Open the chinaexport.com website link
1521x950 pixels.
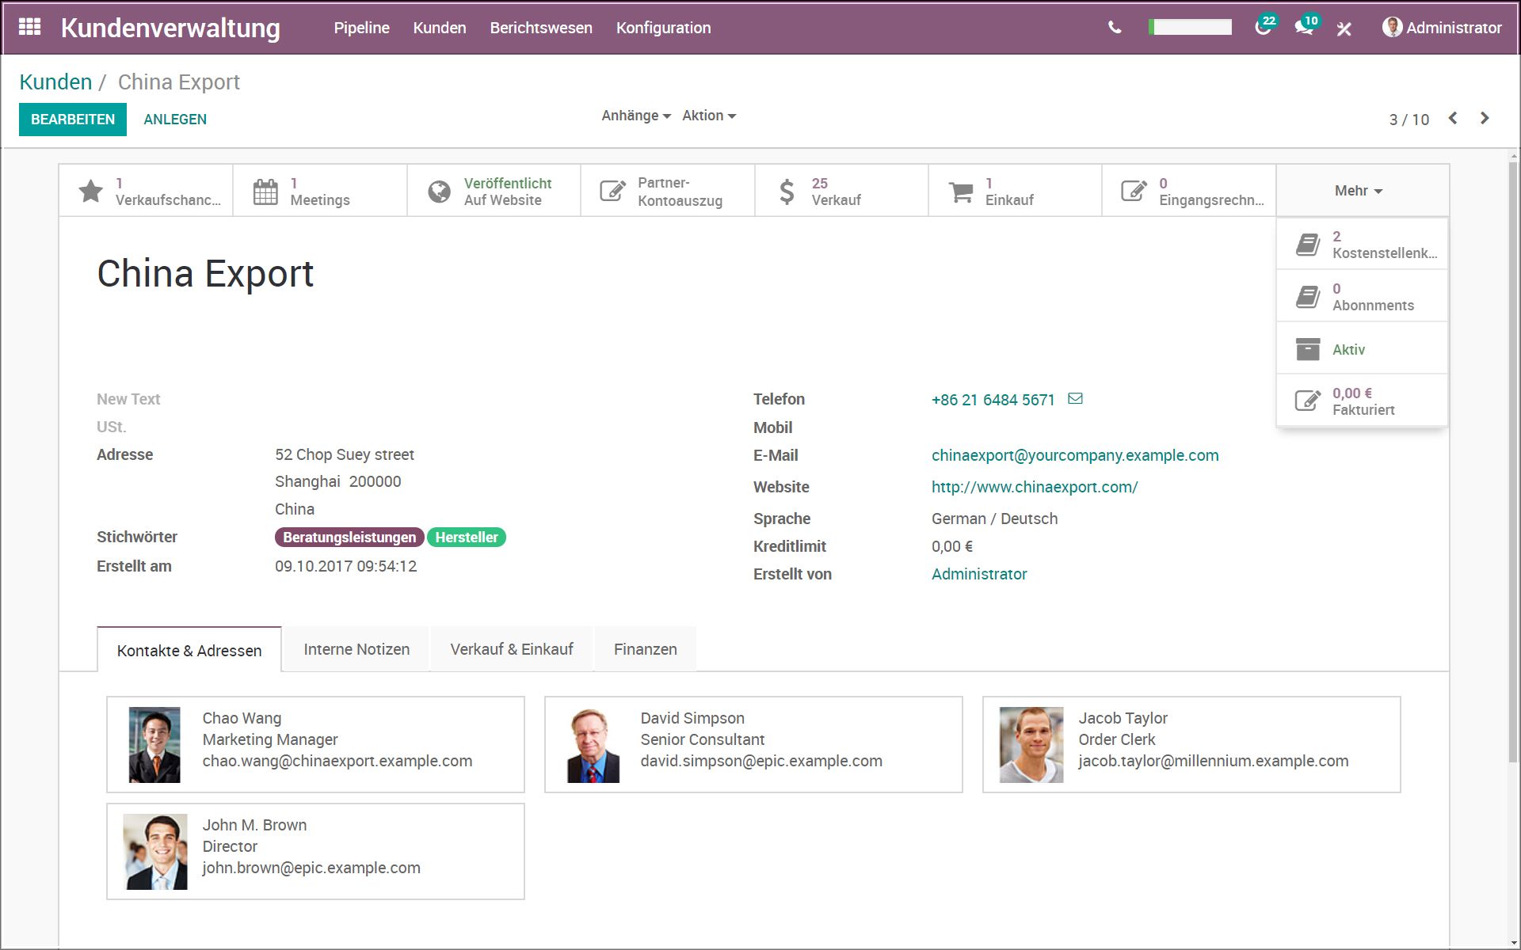coord(1034,487)
